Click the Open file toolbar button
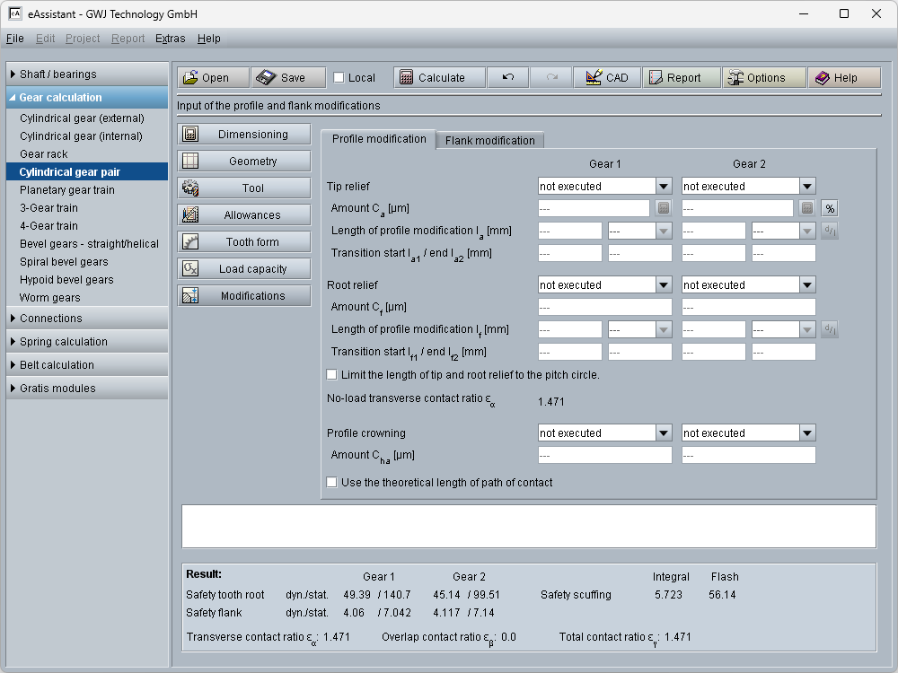The height and width of the screenshot is (673, 898). tap(213, 78)
